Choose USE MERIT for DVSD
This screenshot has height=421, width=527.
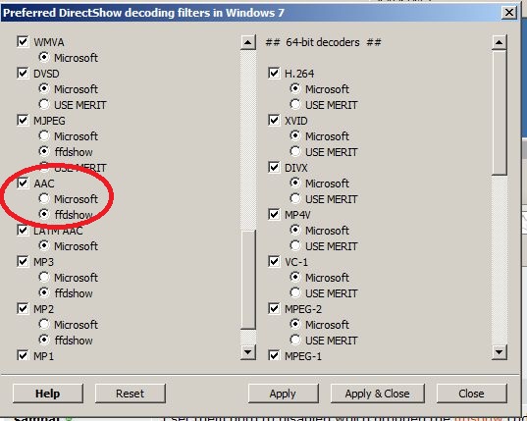(44, 104)
